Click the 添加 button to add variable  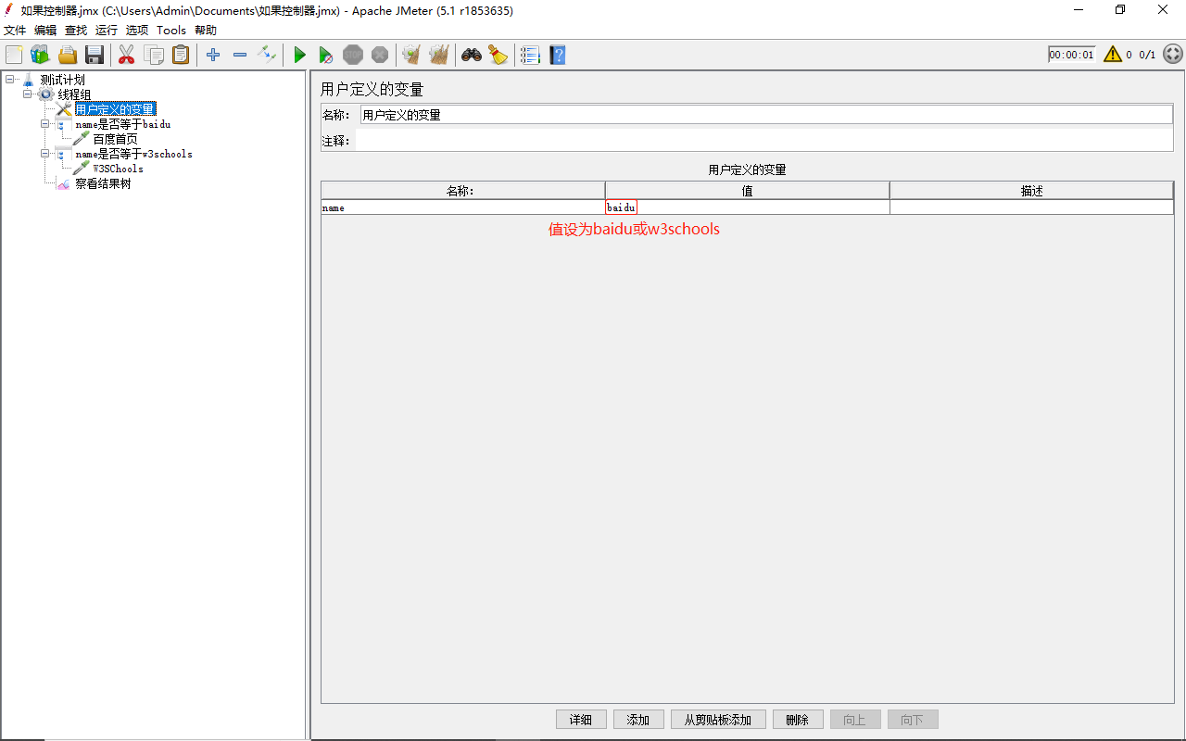click(x=638, y=720)
